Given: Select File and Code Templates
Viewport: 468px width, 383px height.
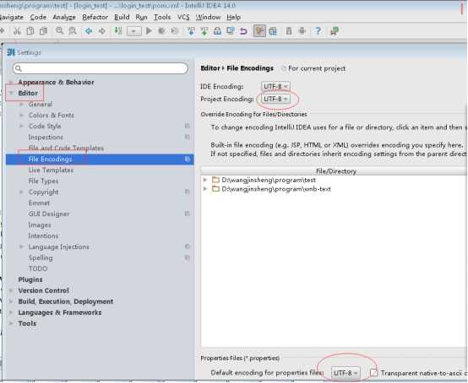Looking at the screenshot, I should pos(66,148).
